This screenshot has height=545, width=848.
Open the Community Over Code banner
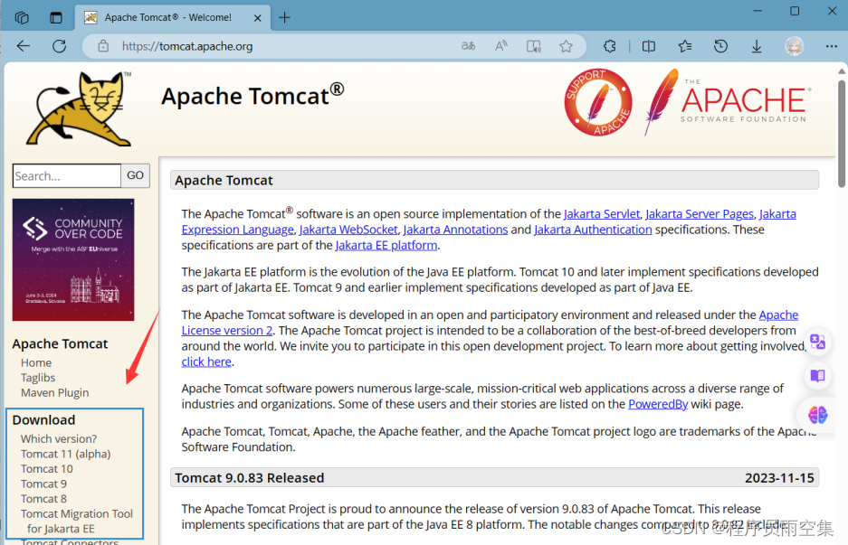point(73,259)
